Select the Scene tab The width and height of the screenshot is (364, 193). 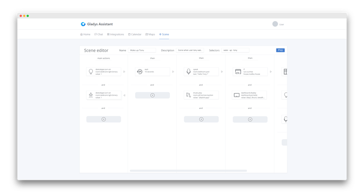click(x=164, y=34)
